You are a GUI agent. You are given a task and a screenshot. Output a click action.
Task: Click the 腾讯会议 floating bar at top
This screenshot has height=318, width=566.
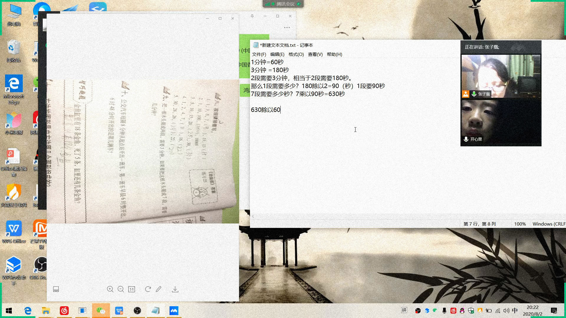point(283,4)
